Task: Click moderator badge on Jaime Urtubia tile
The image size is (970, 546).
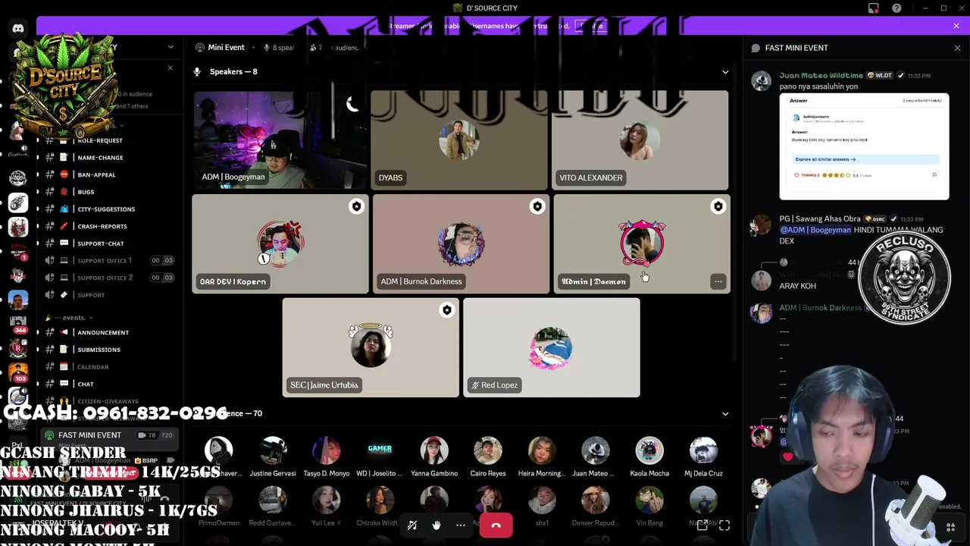Action: [x=447, y=310]
